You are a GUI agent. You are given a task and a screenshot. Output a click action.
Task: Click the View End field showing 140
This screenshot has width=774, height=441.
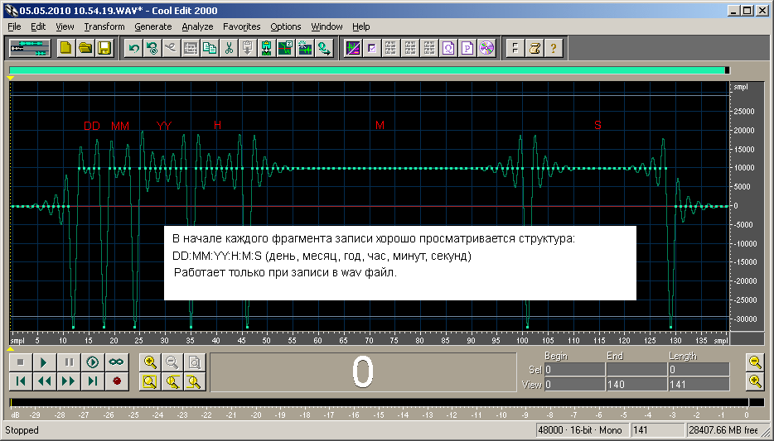point(636,385)
